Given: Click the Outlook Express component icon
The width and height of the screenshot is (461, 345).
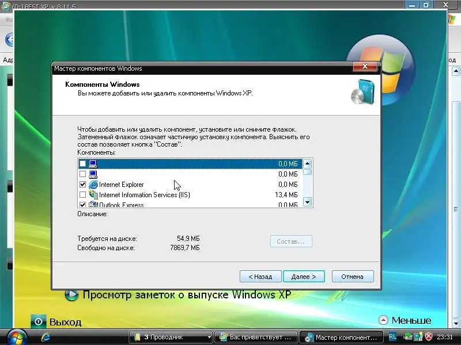Looking at the screenshot, I should click(93, 204).
